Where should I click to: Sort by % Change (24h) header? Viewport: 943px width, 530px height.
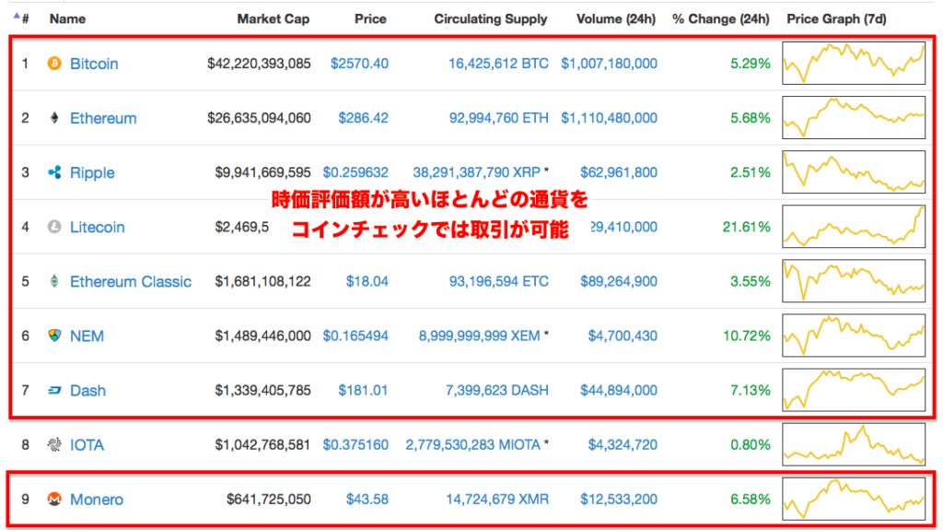tap(720, 19)
